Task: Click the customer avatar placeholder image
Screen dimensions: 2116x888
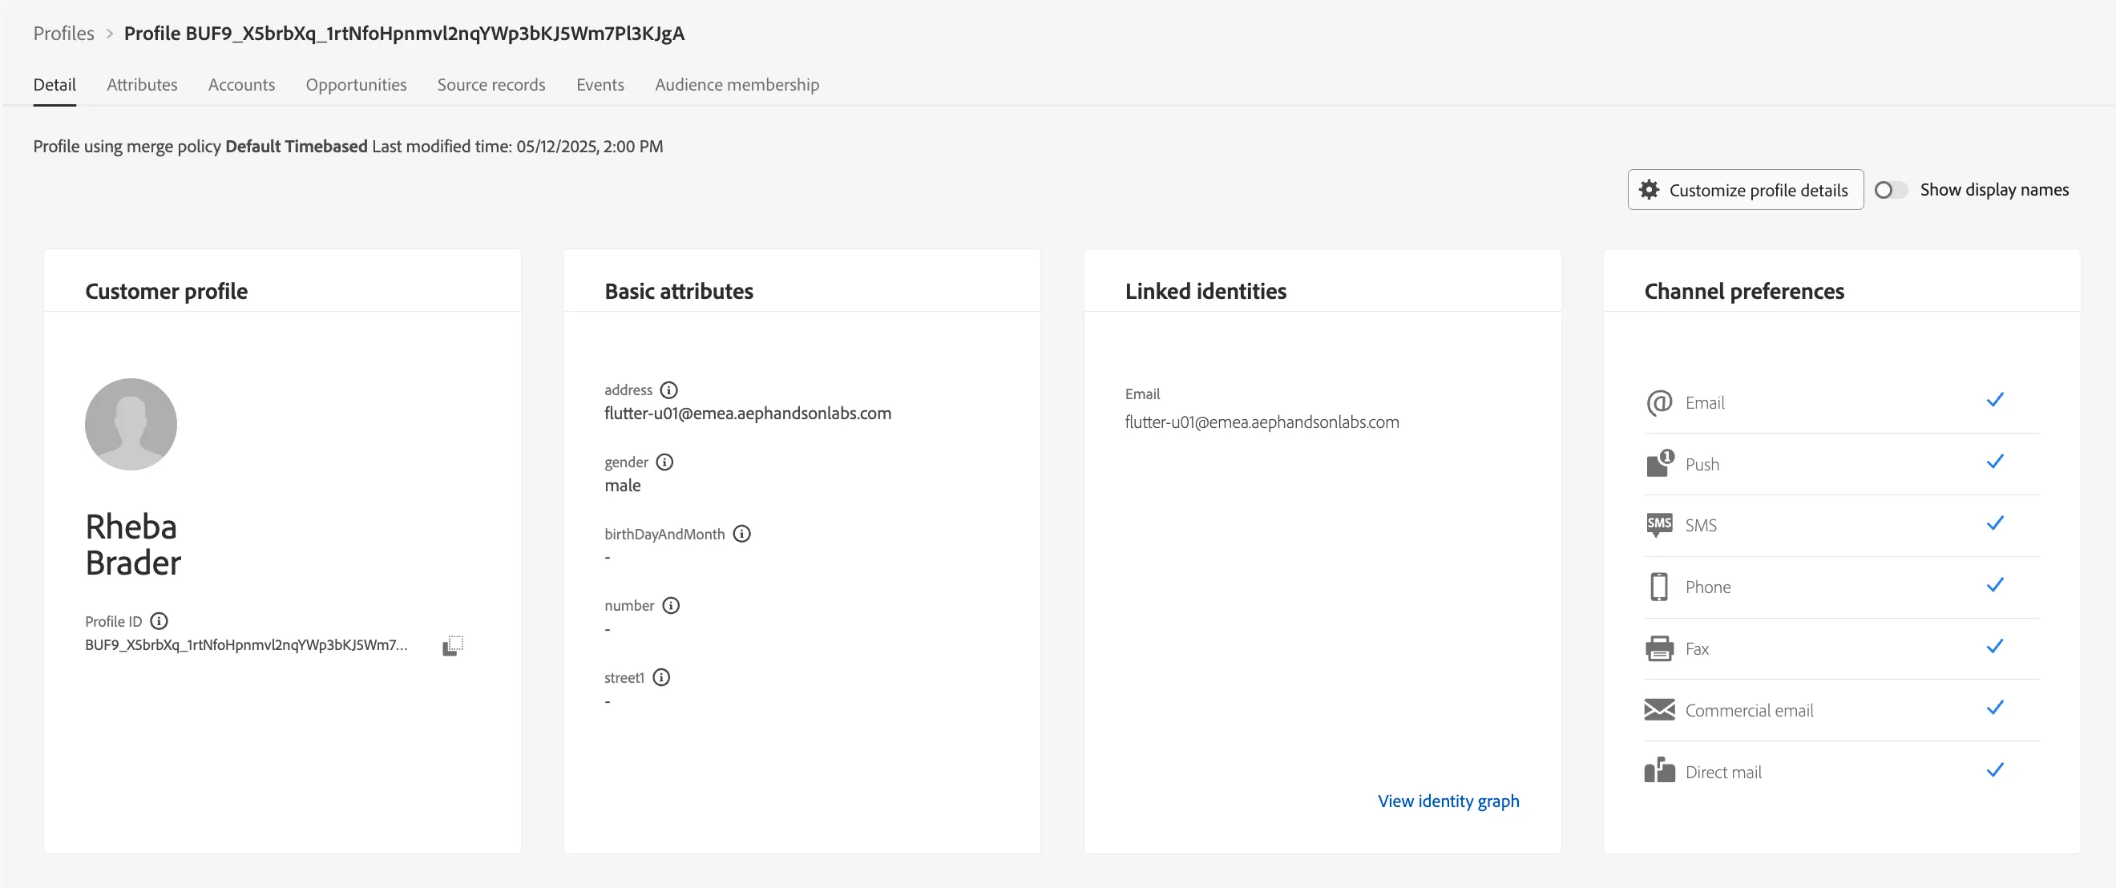Action: (131, 424)
